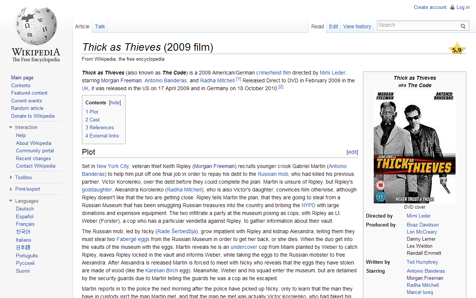The width and height of the screenshot is (476, 298).
Task: Switch to Português language version
Action: click(x=27, y=256)
